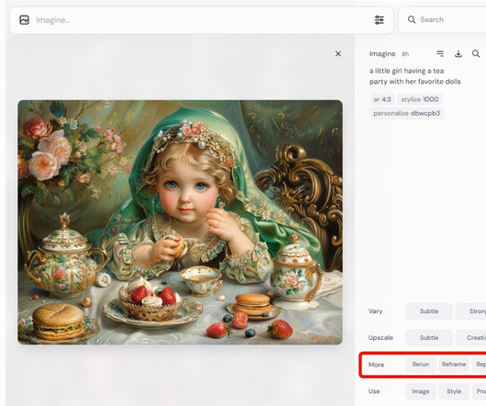The image size is (486, 406).
Task: Open the options menu icon beside Imagine
Action: 440,53
